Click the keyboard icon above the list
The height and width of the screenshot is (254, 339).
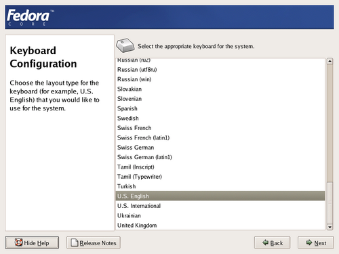[x=125, y=45]
